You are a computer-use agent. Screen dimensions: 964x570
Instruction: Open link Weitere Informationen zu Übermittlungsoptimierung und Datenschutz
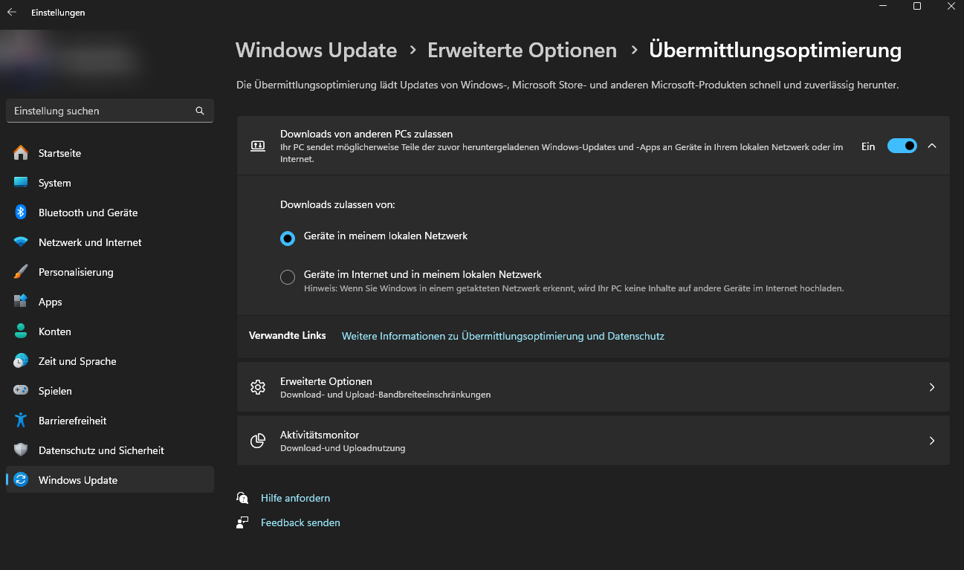point(503,336)
